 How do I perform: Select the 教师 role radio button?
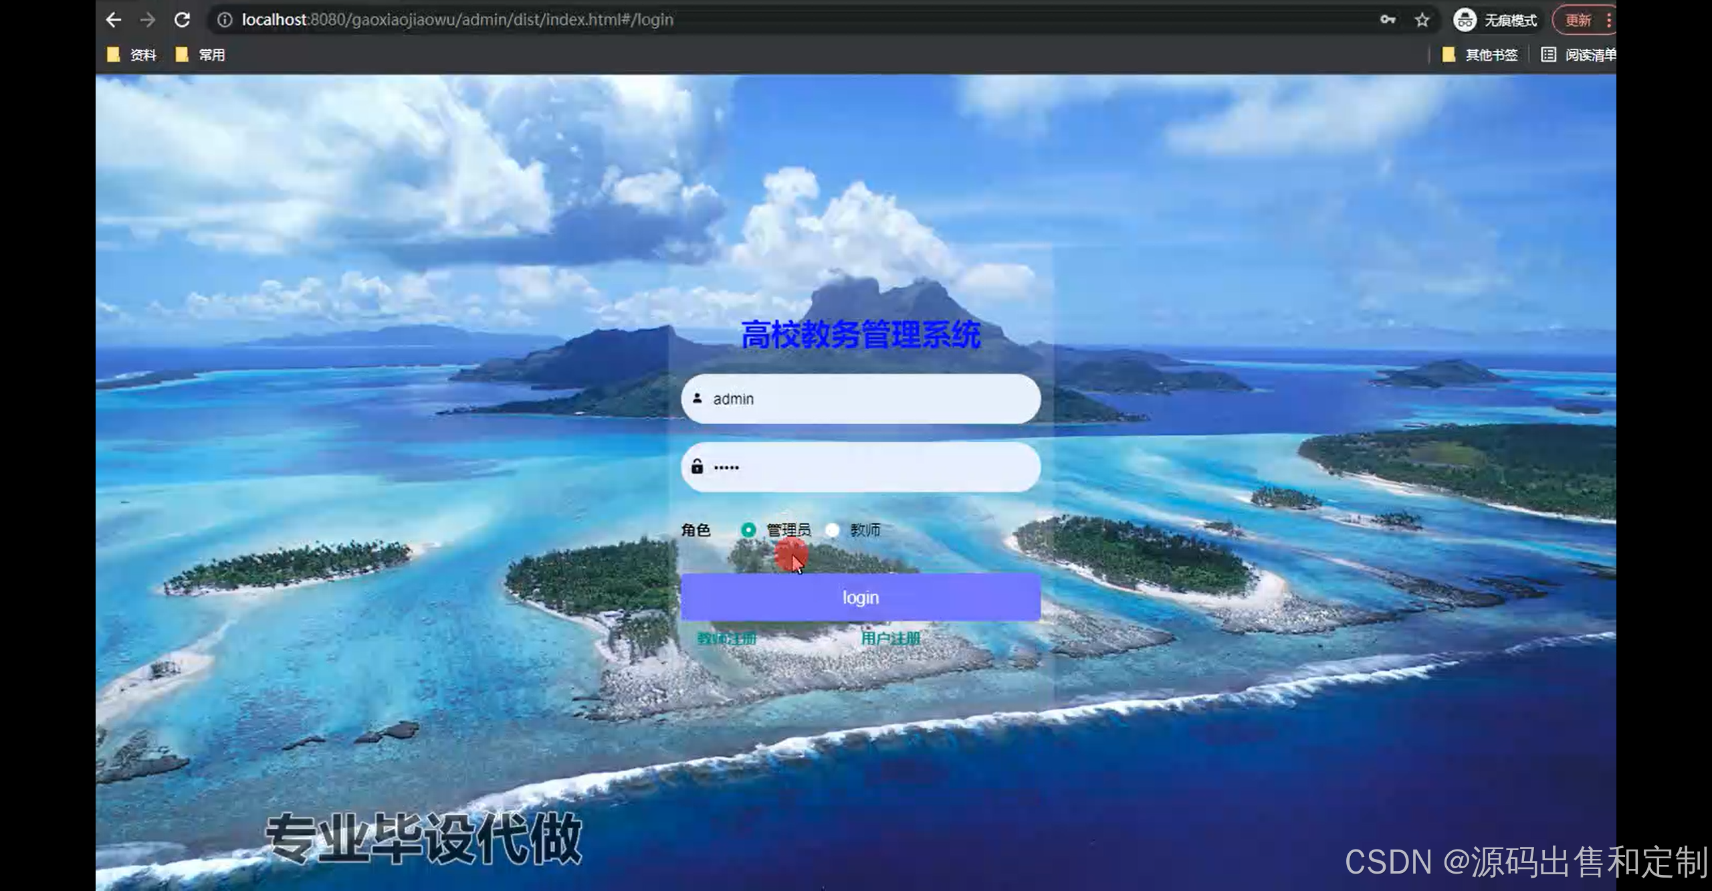(x=833, y=530)
